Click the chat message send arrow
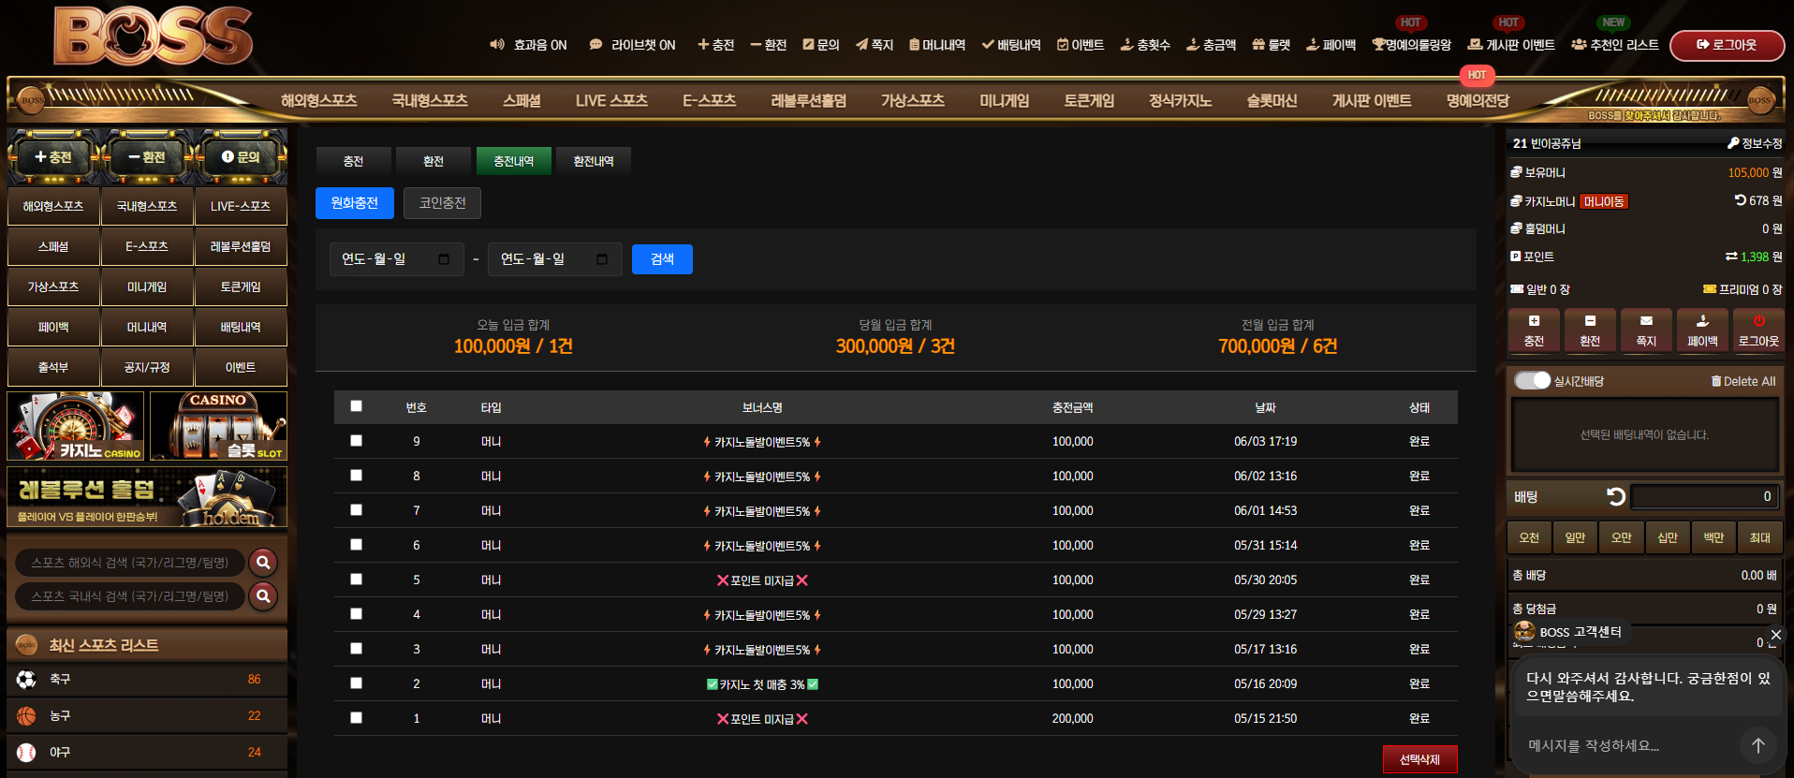This screenshot has height=778, width=1794. coord(1757,745)
